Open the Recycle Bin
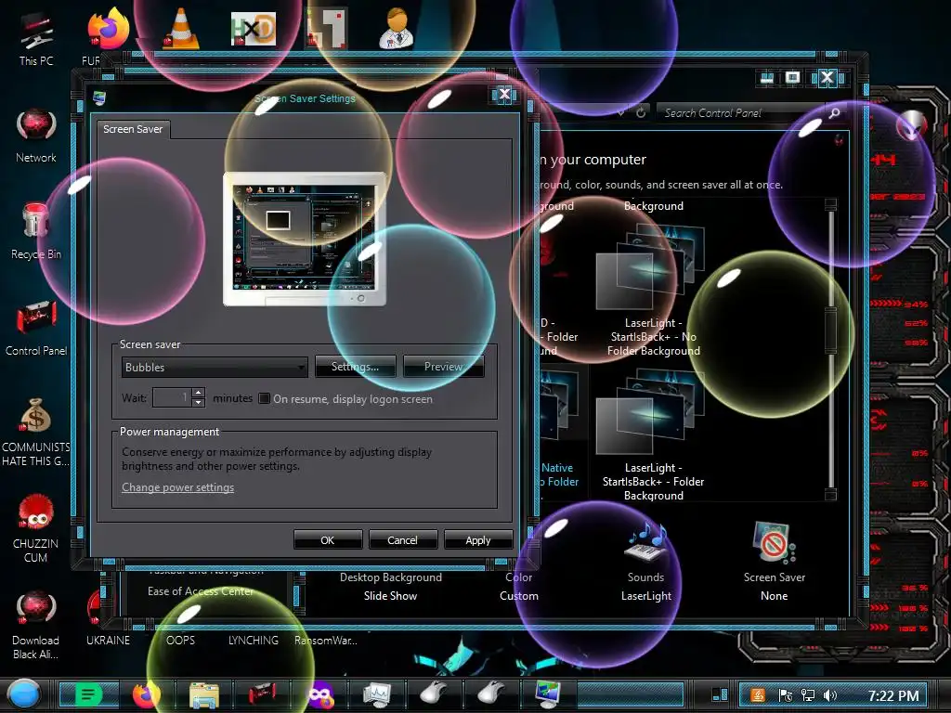The height and width of the screenshot is (713, 951). (36, 231)
